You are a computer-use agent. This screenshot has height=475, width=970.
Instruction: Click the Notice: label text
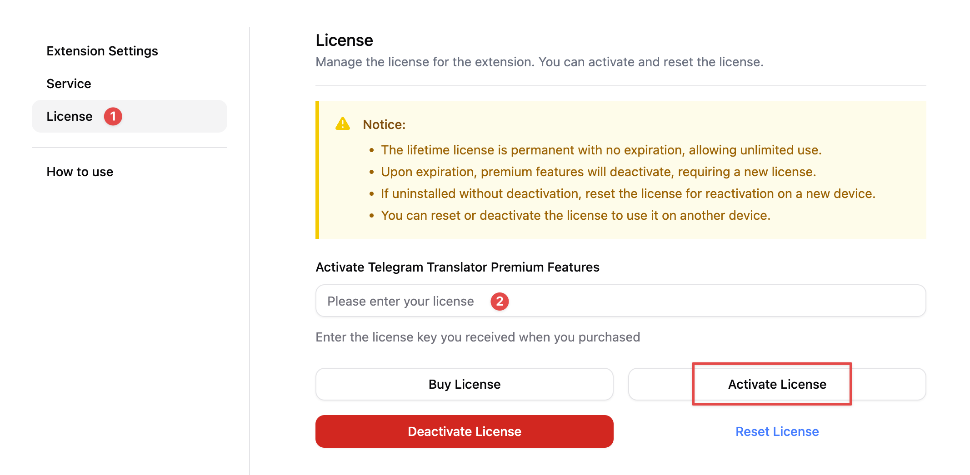[x=384, y=124]
